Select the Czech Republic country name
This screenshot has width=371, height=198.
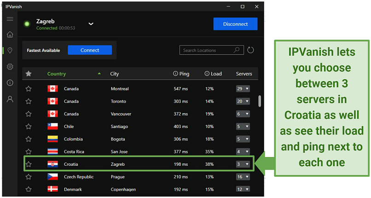click(x=79, y=177)
